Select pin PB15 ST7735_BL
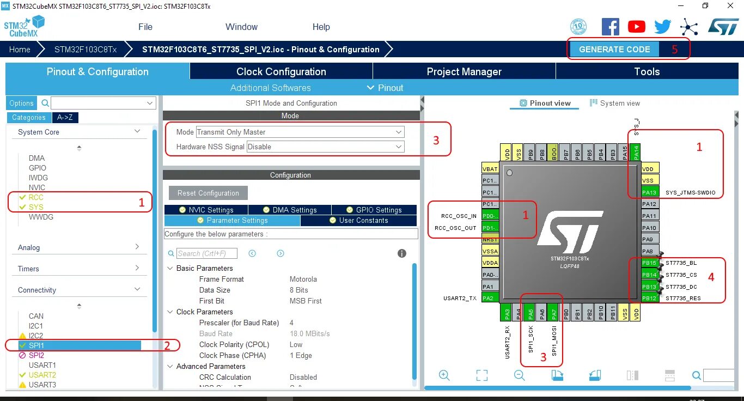Screen dimensions: 744x401 point(649,263)
